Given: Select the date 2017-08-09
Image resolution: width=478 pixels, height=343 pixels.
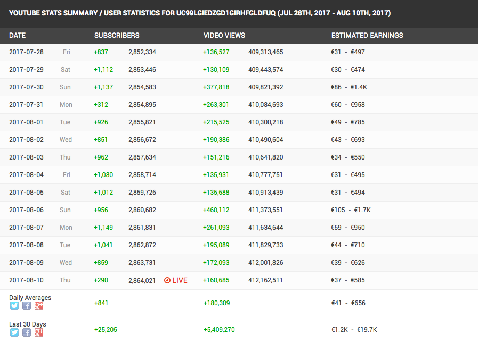Looking at the screenshot, I should pyautogui.click(x=26, y=263).
